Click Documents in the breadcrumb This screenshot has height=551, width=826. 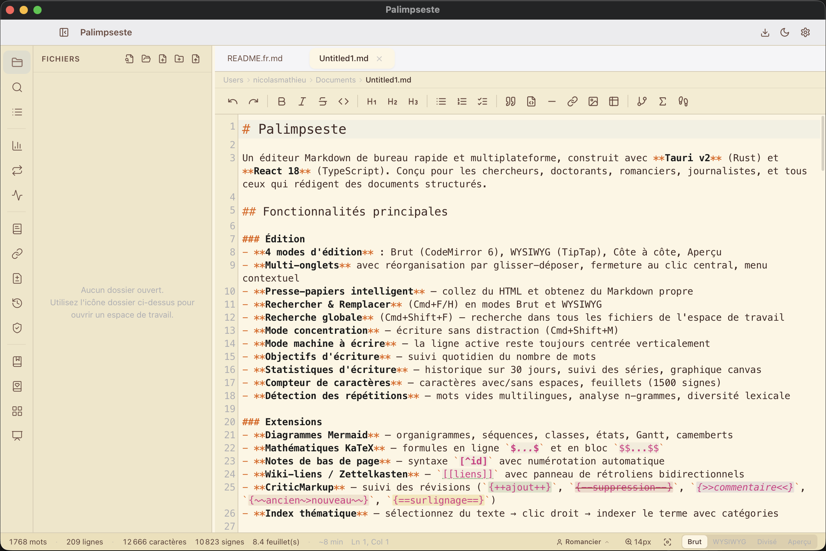click(x=336, y=80)
